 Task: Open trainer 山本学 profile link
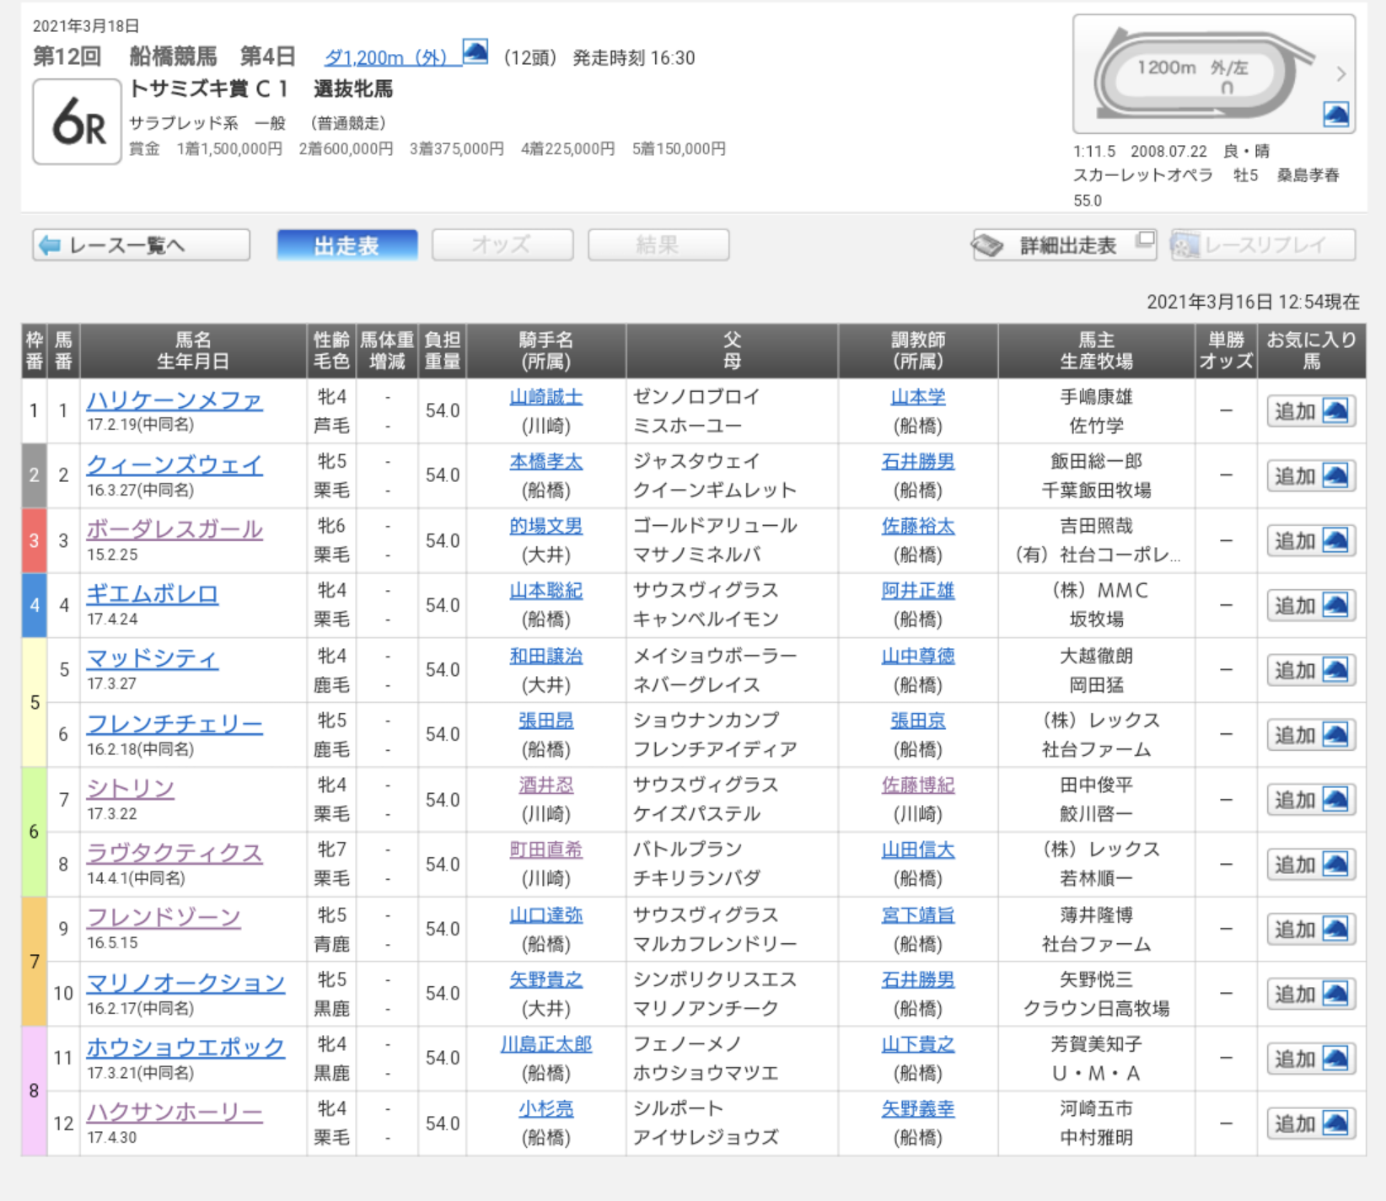coord(917,397)
